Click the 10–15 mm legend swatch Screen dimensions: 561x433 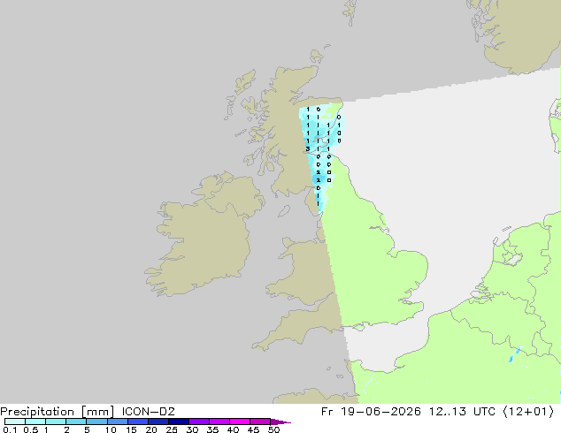point(117,422)
